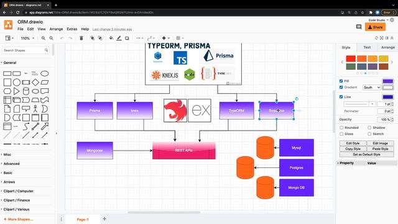398x224 pixels.
Task: Click the zoom in magnifier icon
Action: 44,38
